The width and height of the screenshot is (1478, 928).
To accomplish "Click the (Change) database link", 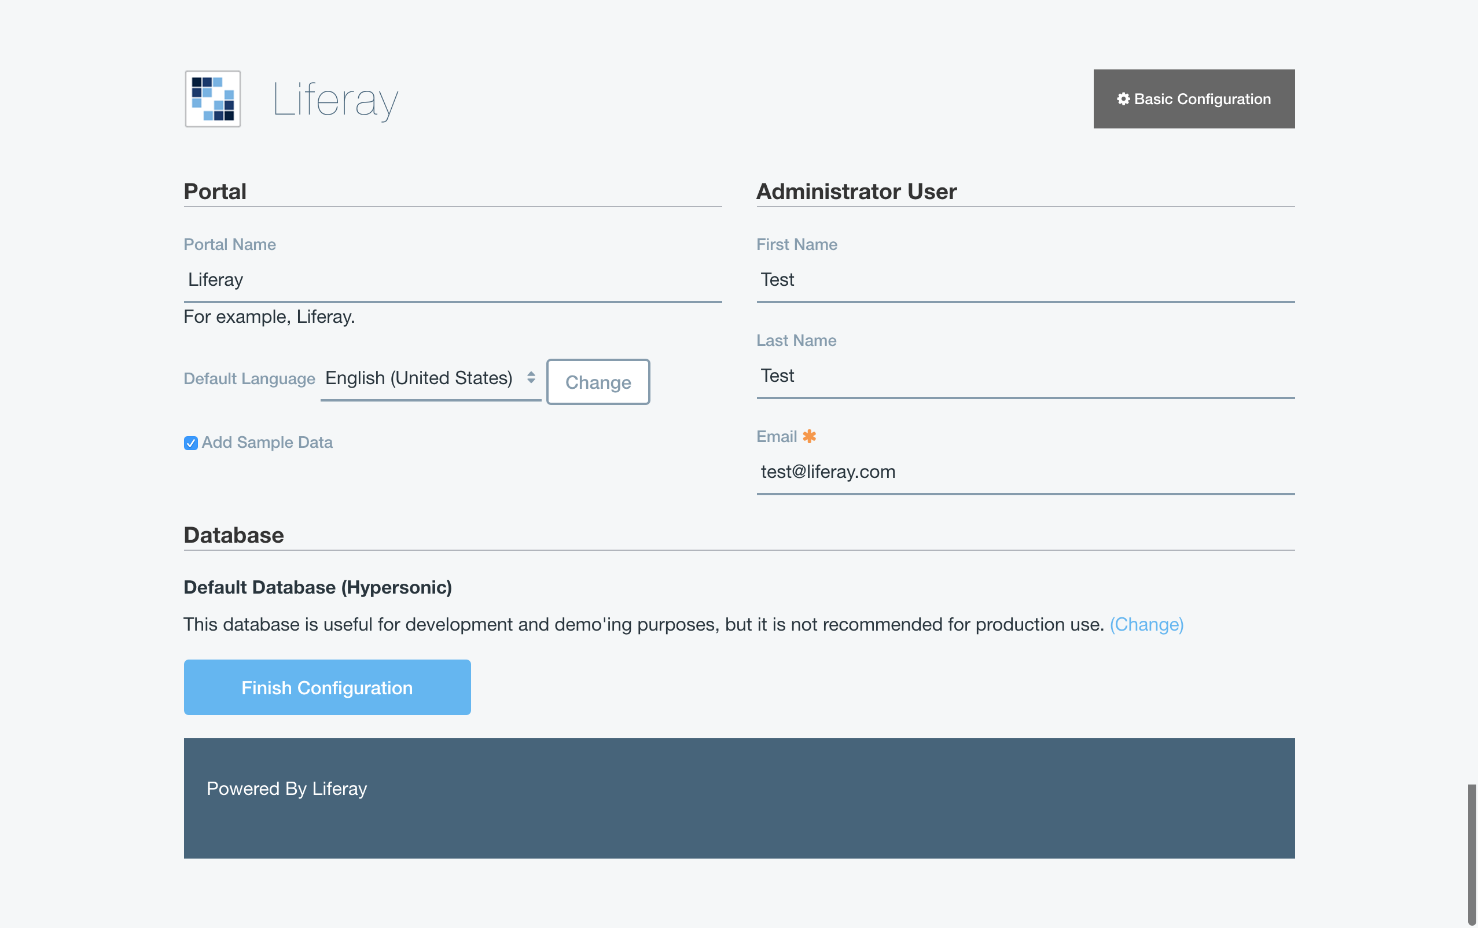I will tap(1146, 624).
